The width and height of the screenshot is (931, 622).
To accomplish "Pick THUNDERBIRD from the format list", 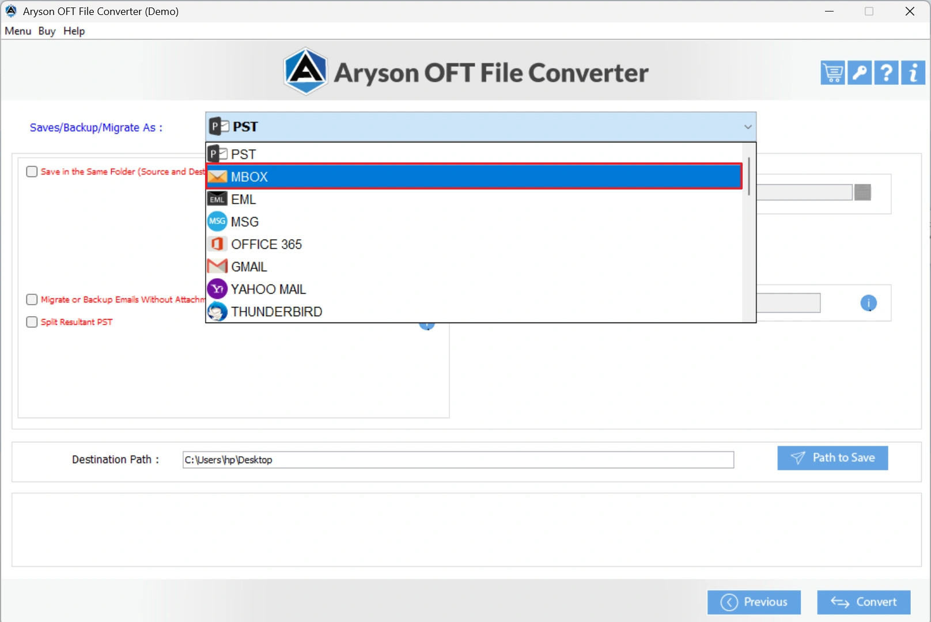I will tap(474, 312).
